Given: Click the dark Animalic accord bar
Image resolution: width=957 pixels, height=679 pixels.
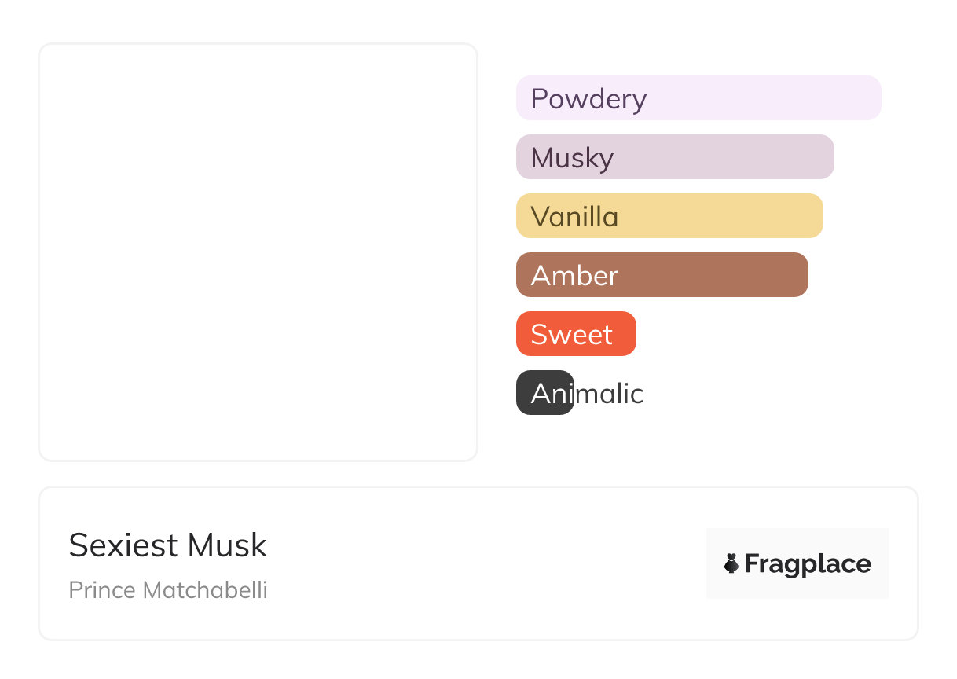Looking at the screenshot, I should coord(544,393).
